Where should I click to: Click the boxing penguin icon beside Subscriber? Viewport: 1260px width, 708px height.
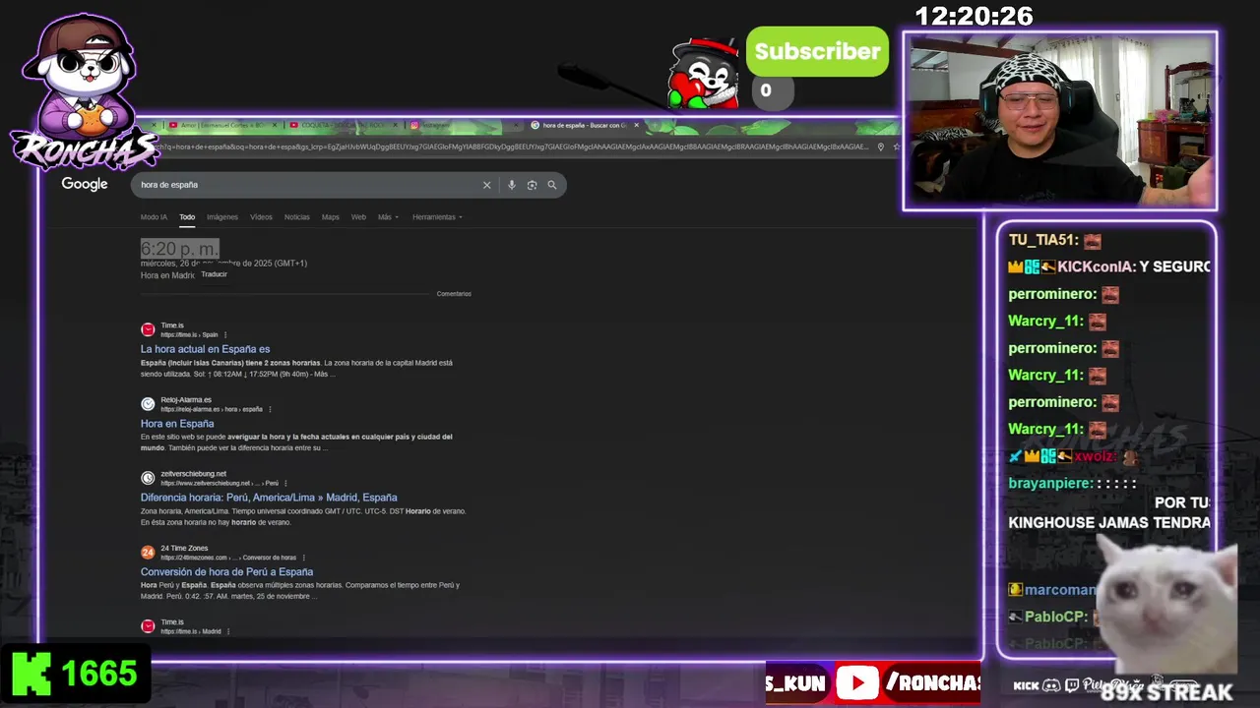(x=702, y=74)
